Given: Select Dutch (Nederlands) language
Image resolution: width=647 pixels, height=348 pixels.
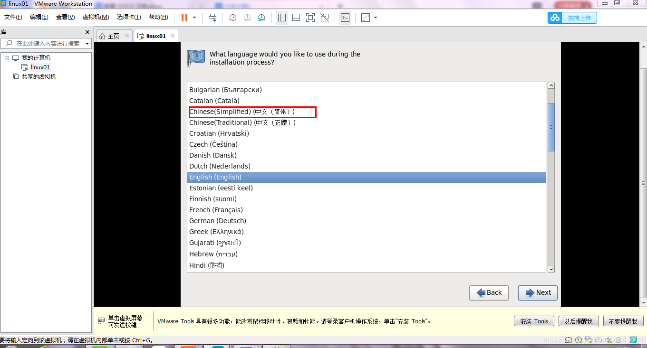Looking at the screenshot, I should 366,166.
